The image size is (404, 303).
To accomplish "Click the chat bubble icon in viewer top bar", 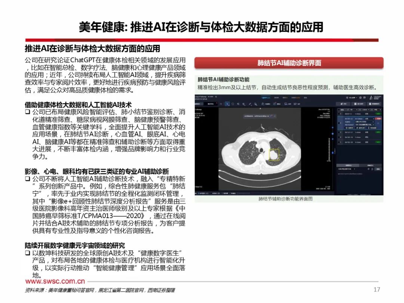I will click(364, 98).
